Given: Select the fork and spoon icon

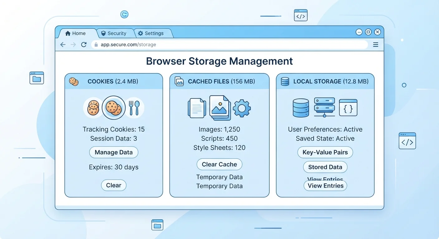Looking at the screenshot, I should pyautogui.click(x=134, y=108).
